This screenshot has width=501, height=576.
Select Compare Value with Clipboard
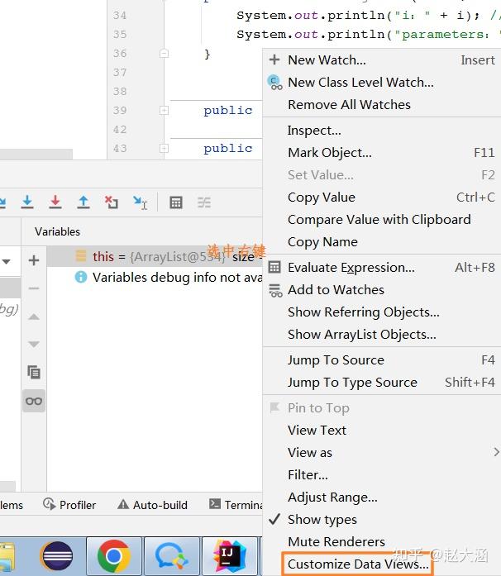click(x=382, y=220)
